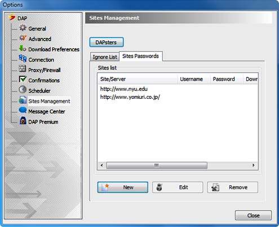Click the horizontal scrollbar thumb
Image resolution: width=279 pixels, height=227 pixels.
(x=157, y=165)
